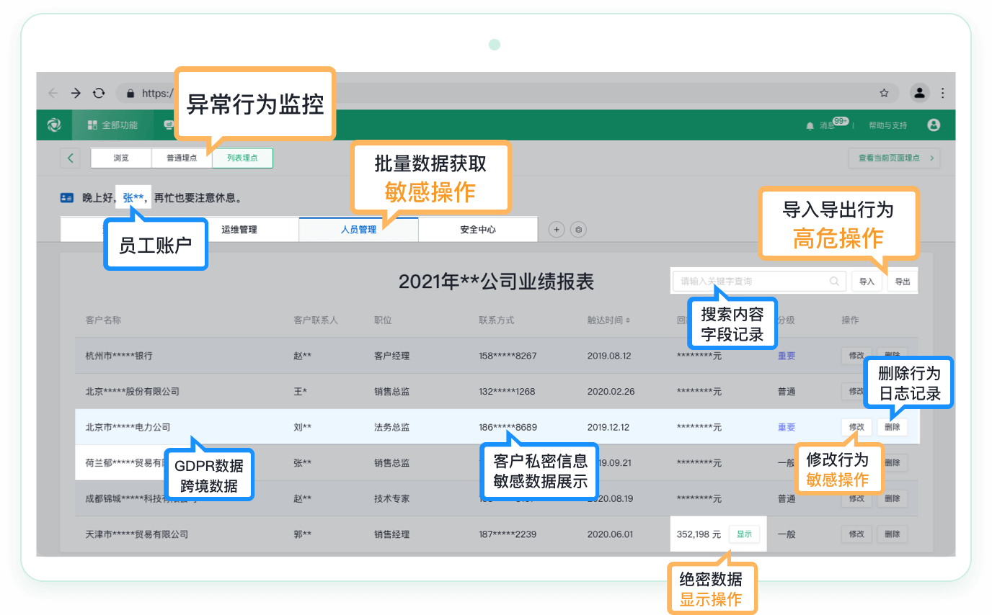This screenshot has height=615, width=992.
Task: Click the browser reload icon
Action: click(99, 93)
